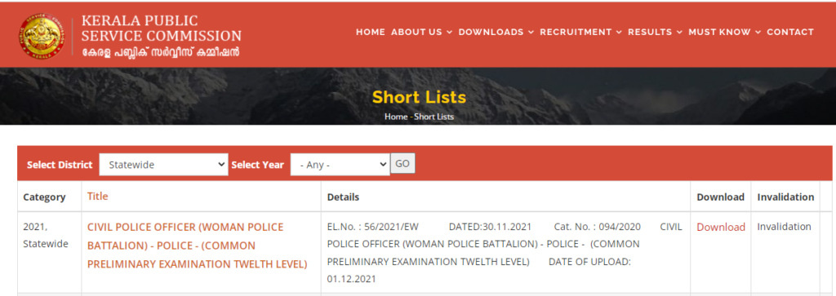Open Civil Police Officer title link
Screen dimensions: 836x296
[198, 245]
